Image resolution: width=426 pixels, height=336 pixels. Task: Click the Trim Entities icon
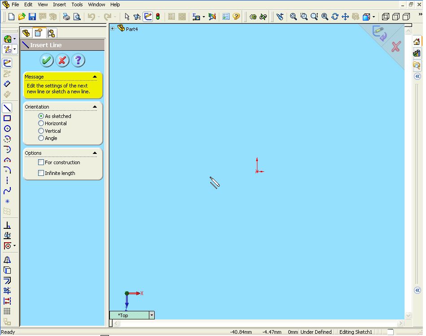(7, 291)
